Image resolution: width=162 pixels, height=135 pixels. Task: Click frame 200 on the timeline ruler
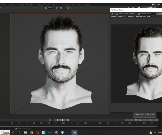click(x=115, y=123)
